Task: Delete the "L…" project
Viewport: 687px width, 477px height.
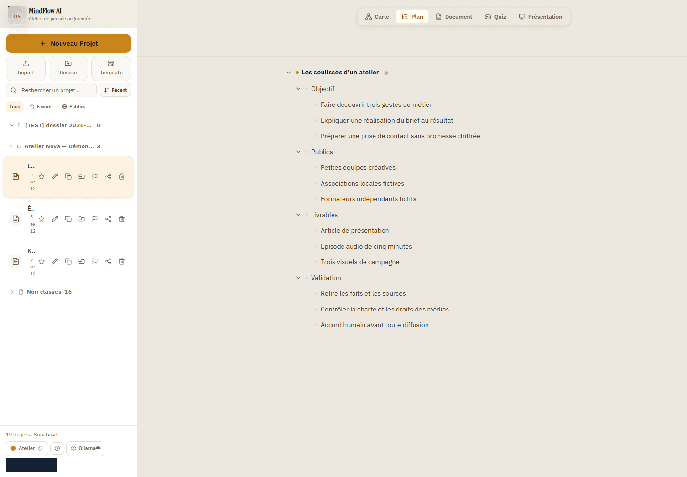Action: pyautogui.click(x=122, y=176)
